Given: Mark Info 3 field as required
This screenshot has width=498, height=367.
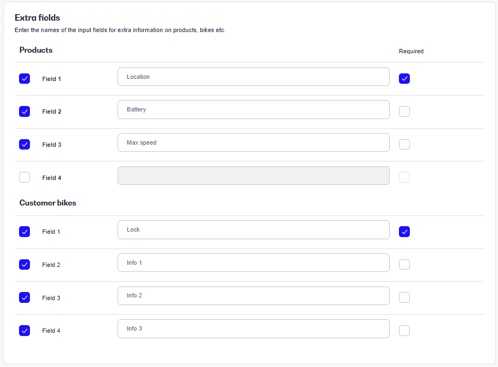Looking at the screenshot, I should tap(404, 331).
